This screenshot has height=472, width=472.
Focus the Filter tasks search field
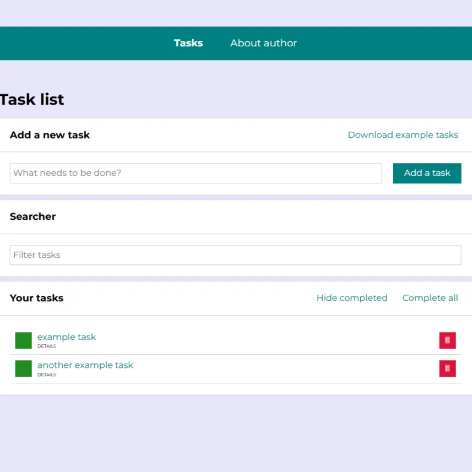235,255
